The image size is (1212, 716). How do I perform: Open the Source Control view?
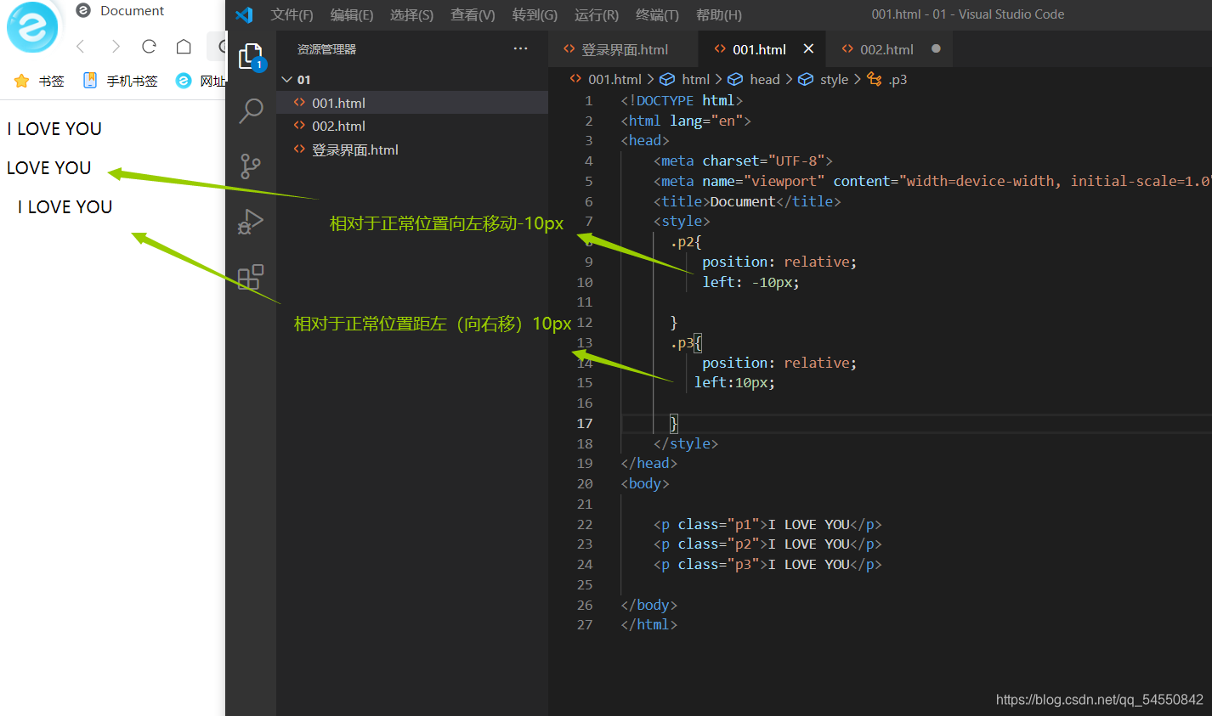[251, 166]
